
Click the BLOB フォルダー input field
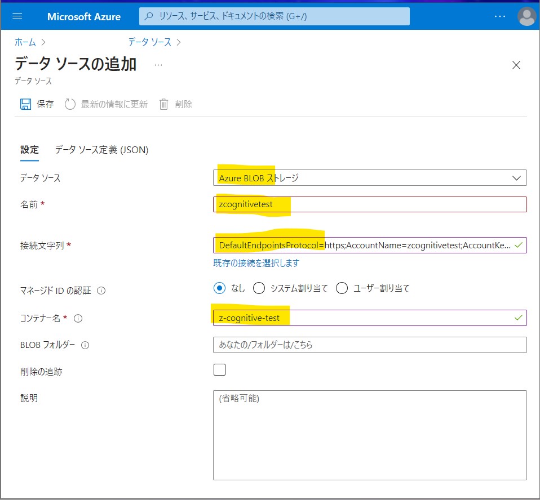coord(370,345)
